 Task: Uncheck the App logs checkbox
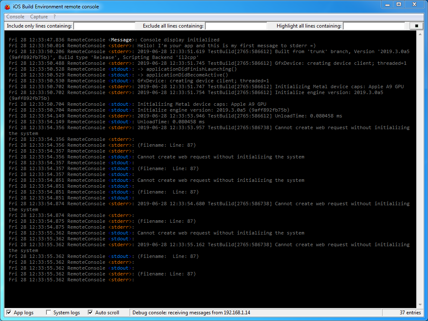(x=9, y=313)
